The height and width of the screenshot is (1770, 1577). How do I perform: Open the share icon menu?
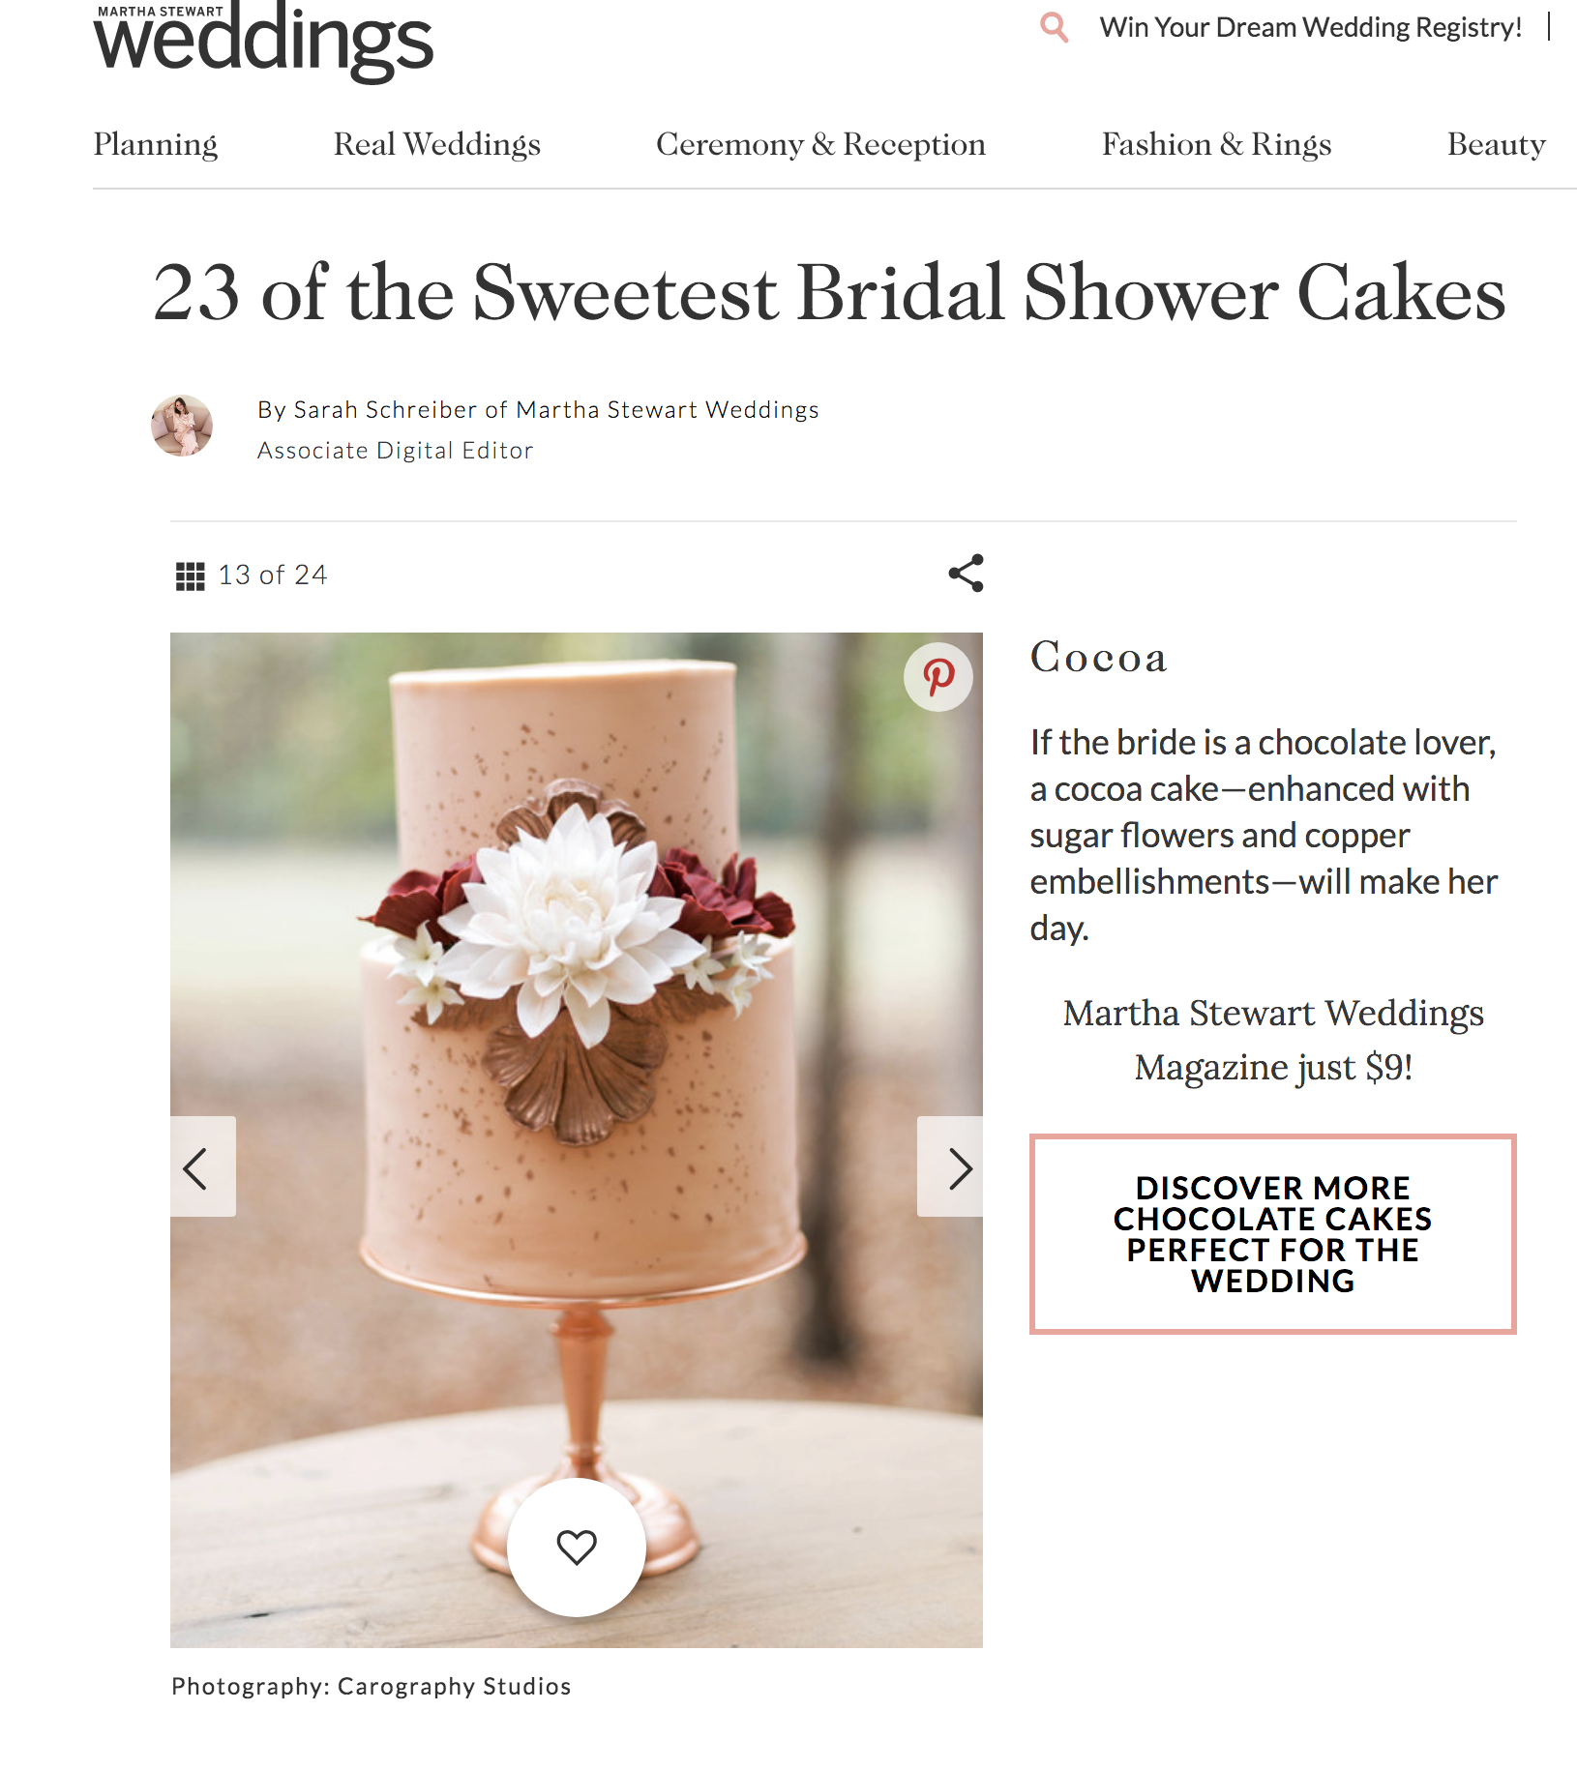[966, 573]
